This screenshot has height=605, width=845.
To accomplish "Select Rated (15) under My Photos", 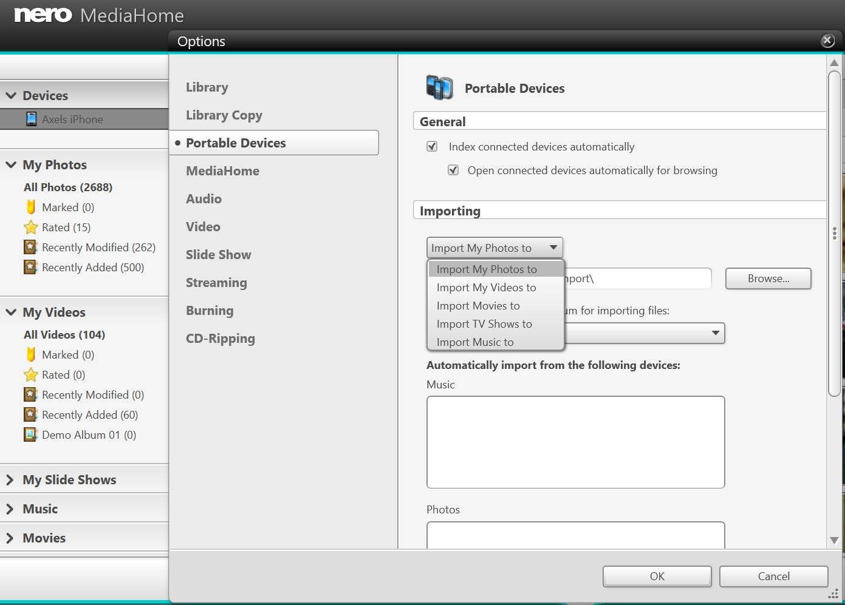I will 66,228.
